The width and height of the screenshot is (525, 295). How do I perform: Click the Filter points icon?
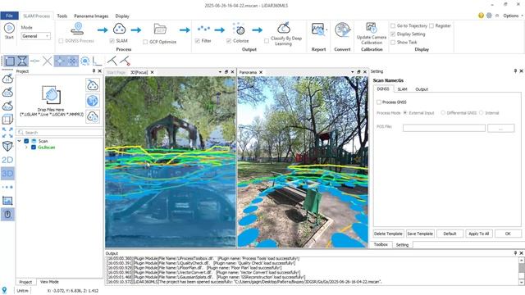(x=203, y=29)
